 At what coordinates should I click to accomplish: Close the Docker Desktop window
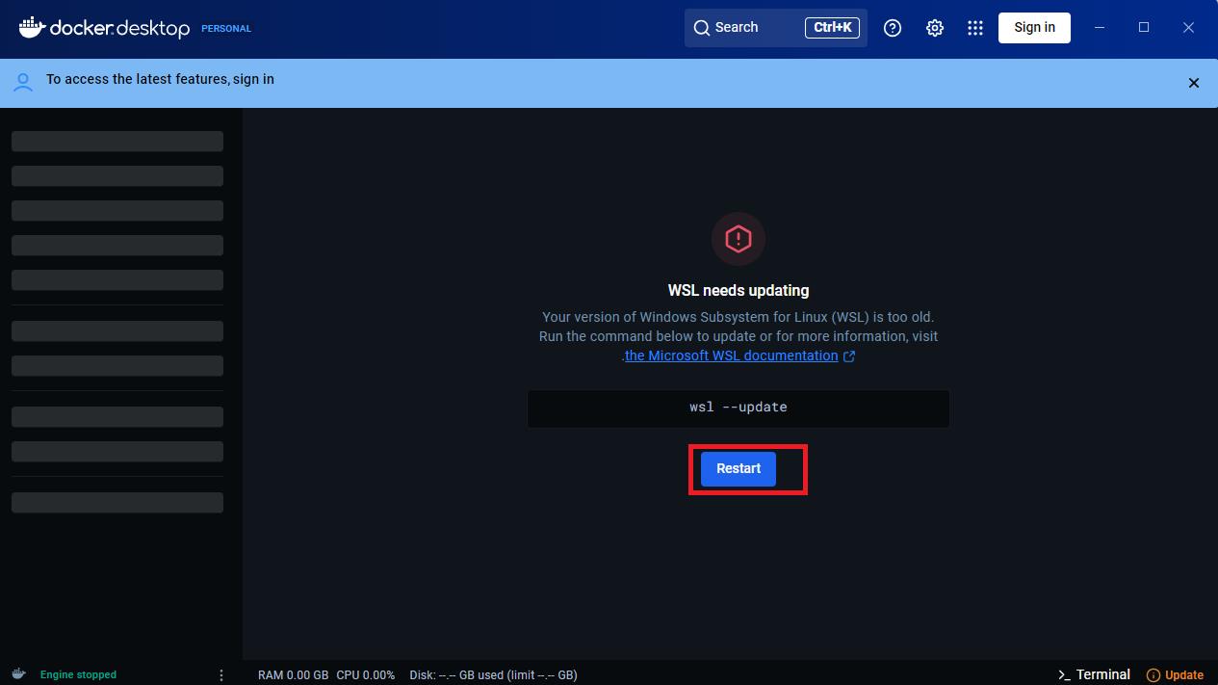click(1188, 28)
